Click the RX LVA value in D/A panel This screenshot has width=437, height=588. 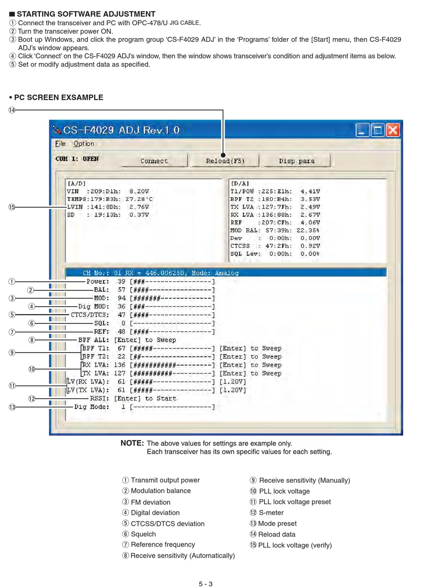[275, 215]
